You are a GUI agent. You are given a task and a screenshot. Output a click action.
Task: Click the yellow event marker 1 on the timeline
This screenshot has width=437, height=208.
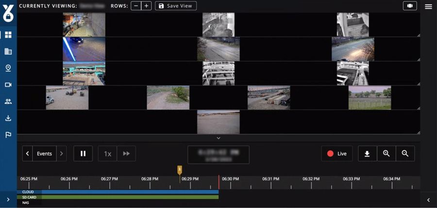tap(180, 170)
